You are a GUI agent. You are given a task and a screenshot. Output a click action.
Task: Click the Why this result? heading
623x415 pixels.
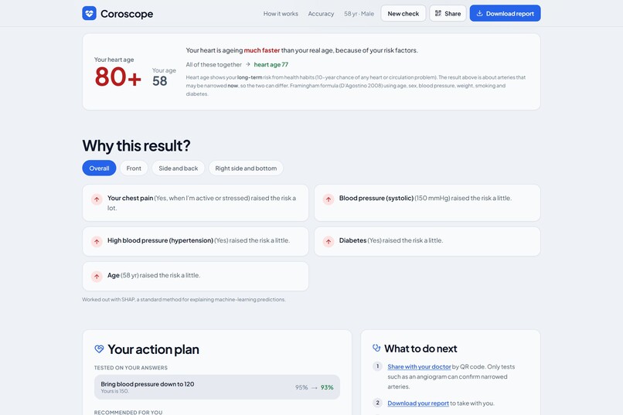[136, 146]
